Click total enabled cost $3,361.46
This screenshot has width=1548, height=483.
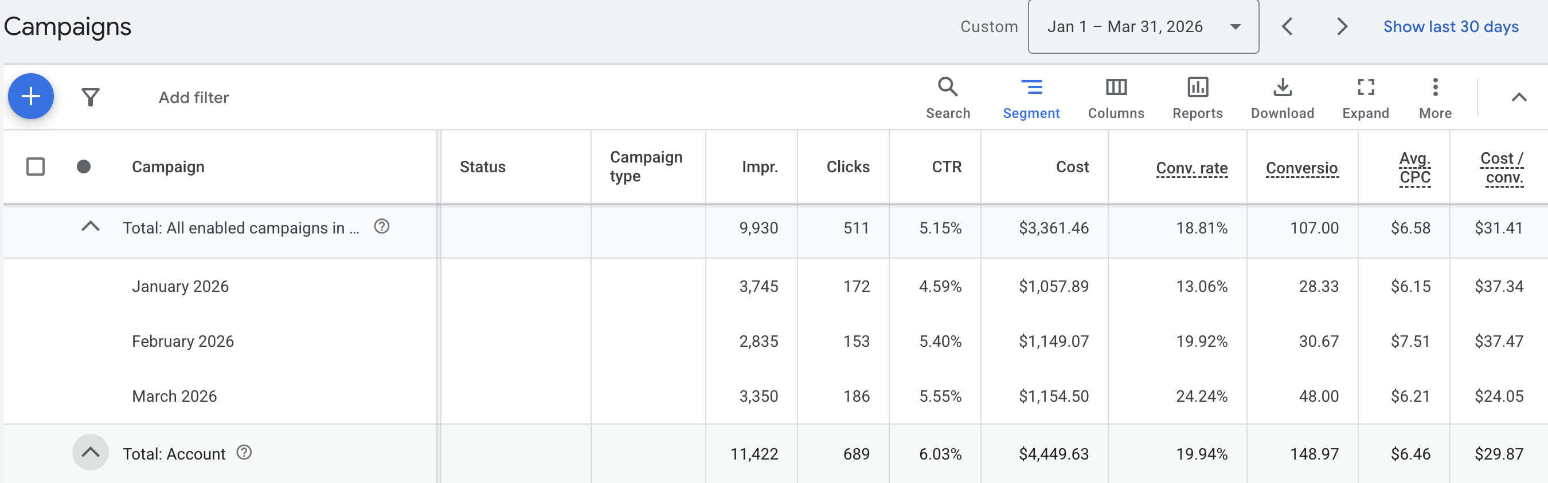(1053, 228)
